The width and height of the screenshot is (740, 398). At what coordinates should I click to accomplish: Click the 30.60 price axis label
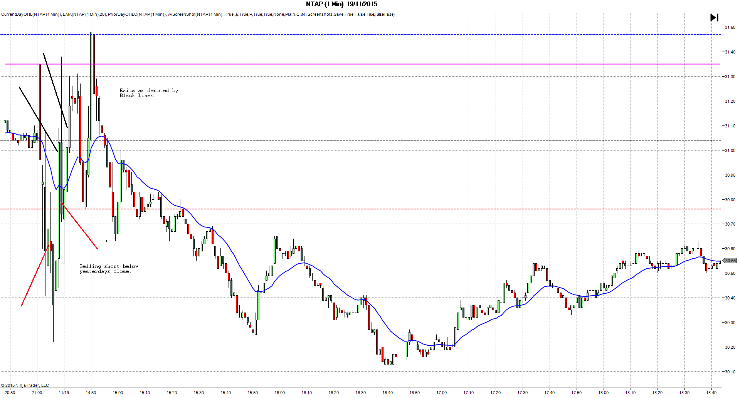(x=730, y=249)
